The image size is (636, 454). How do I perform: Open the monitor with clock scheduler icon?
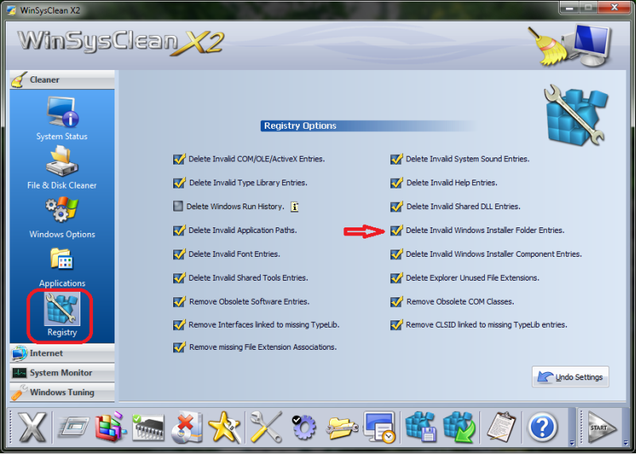[x=380, y=427]
